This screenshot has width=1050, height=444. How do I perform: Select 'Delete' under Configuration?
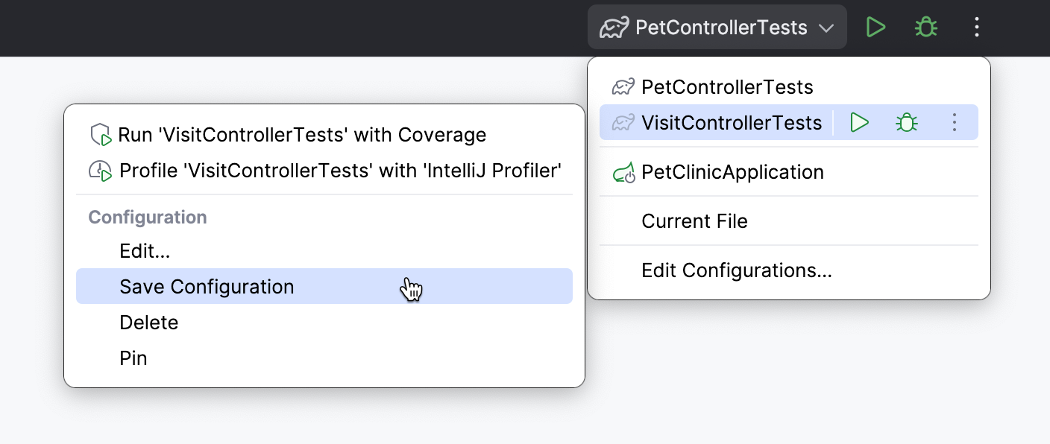click(x=148, y=322)
